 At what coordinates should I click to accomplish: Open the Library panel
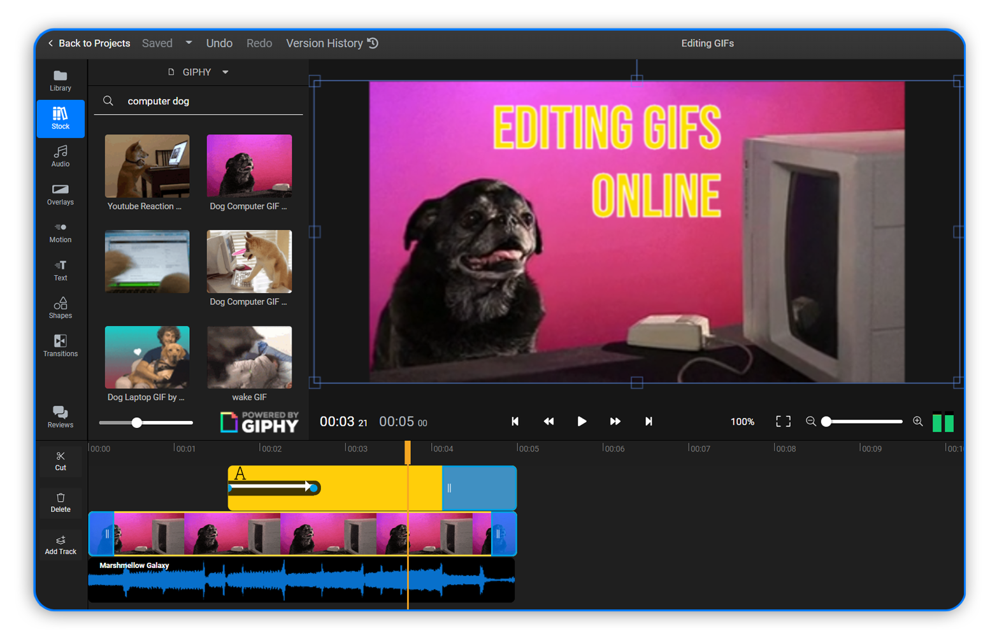click(x=61, y=79)
